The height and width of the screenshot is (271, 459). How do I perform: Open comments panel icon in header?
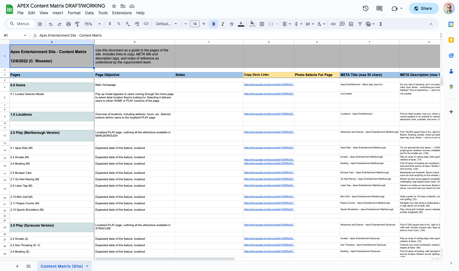pyautogui.click(x=379, y=8)
